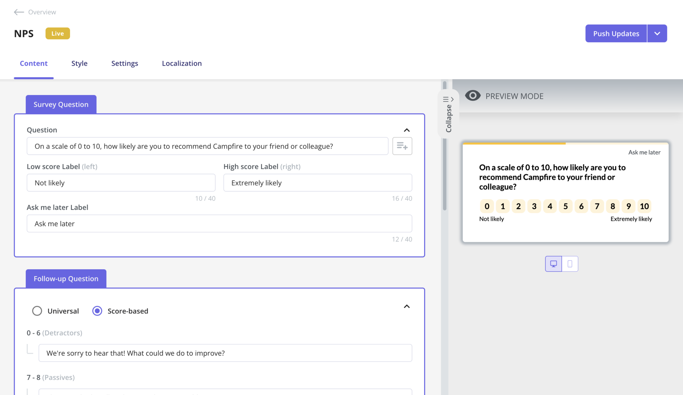Select the Score-based radio button
This screenshot has width=683, height=395.
click(x=97, y=311)
